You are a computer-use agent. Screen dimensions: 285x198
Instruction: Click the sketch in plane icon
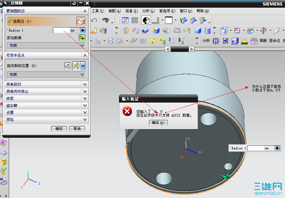177,30
